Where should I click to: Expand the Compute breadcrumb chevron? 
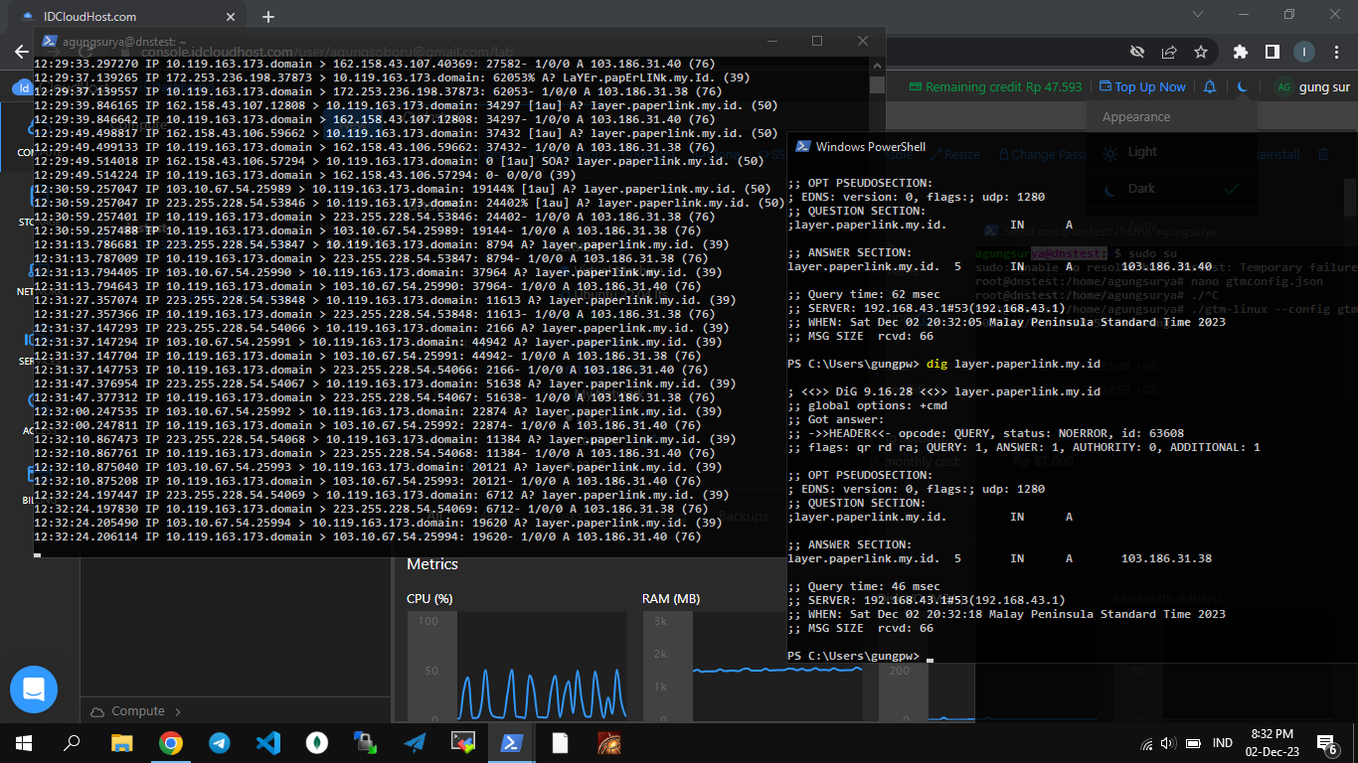[178, 711]
